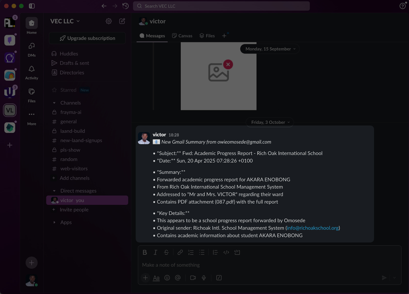
Task: Add a workspace with plus icon
Action: [x=10, y=145]
